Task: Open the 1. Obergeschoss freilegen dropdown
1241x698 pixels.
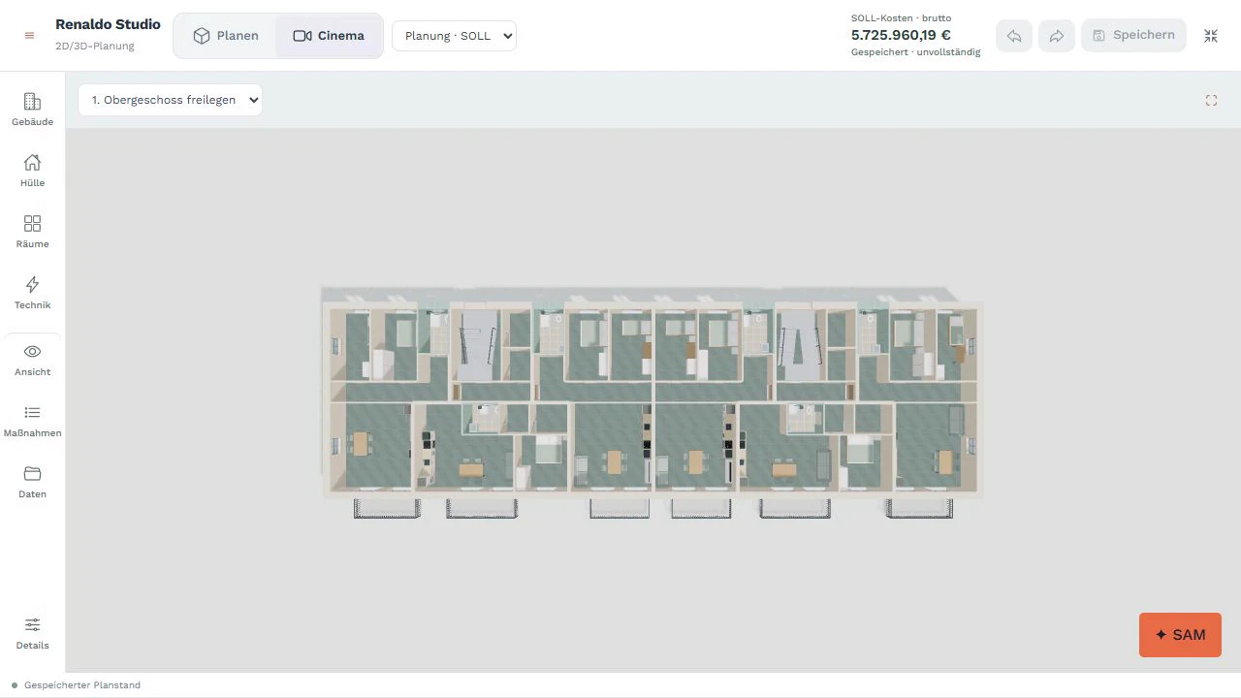Action: coord(170,100)
